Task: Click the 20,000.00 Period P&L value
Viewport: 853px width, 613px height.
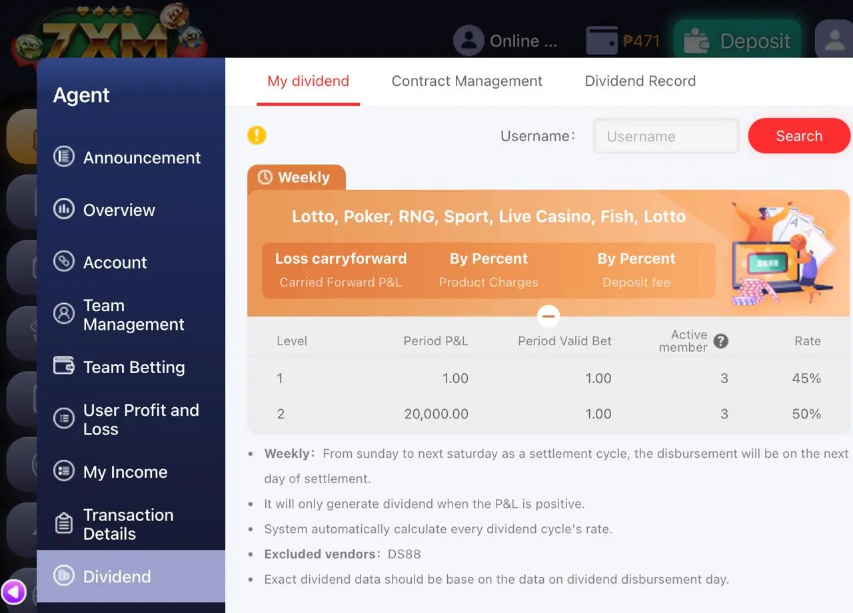Action: (x=436, y=414)
